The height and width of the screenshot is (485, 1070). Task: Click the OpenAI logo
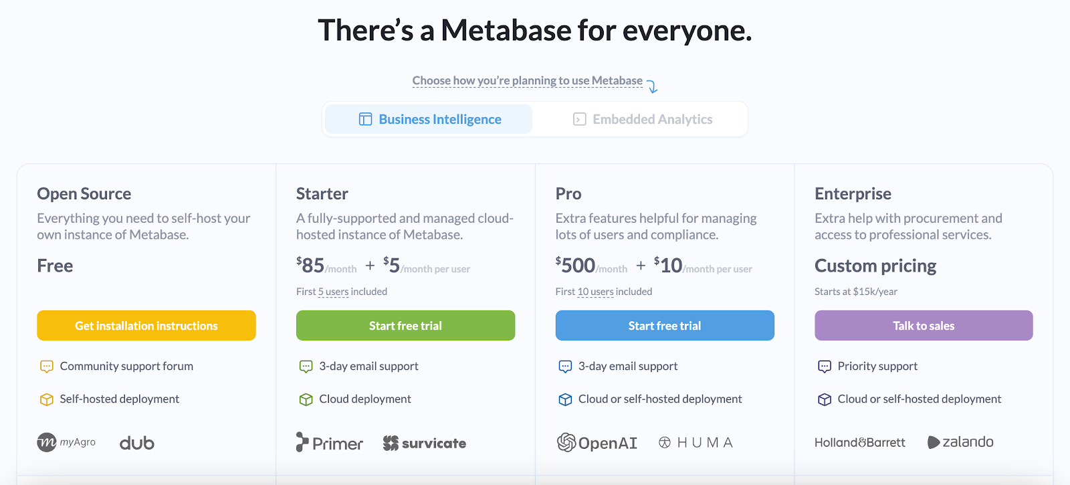597,443
